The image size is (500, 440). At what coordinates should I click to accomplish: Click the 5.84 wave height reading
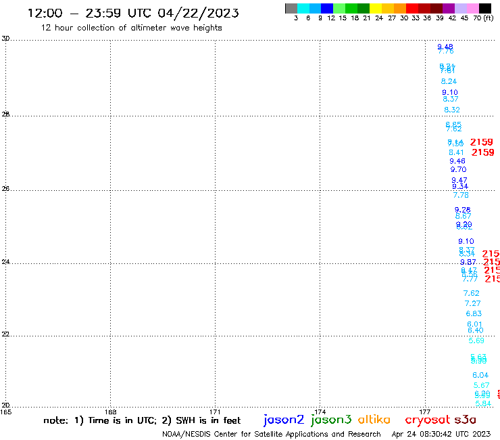point(483,404)
